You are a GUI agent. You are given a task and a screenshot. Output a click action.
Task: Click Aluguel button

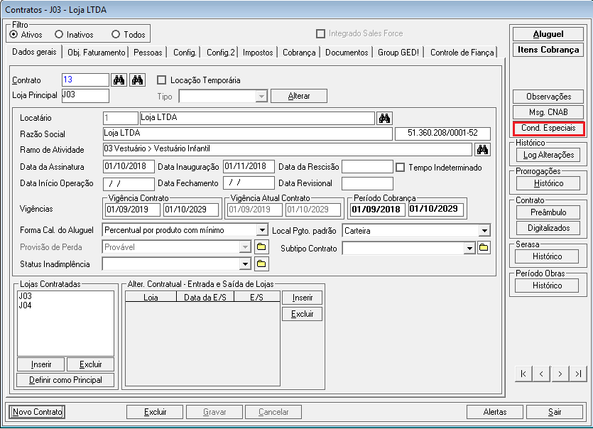(x=548, y=34)
